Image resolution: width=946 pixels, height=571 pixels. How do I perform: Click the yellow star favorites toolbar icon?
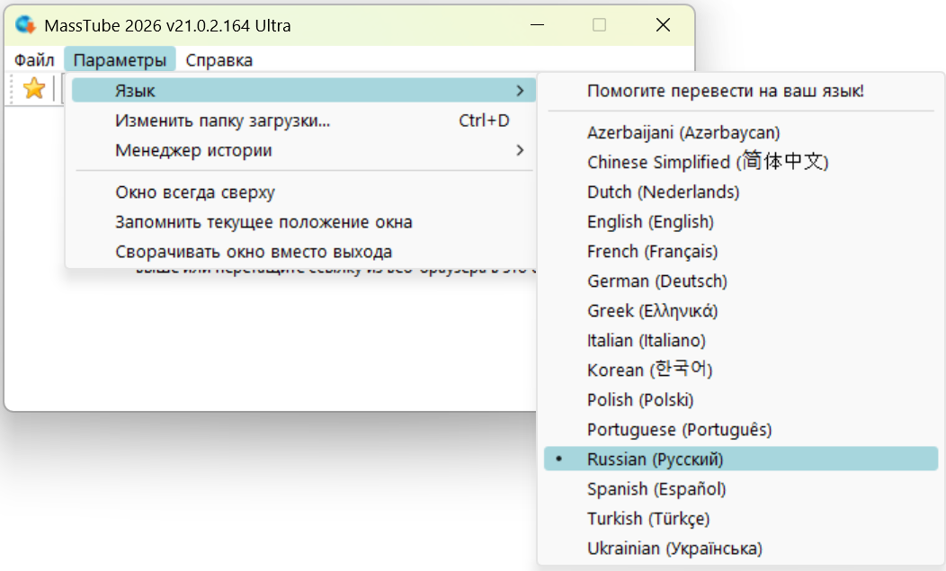(x=34, y=89)
